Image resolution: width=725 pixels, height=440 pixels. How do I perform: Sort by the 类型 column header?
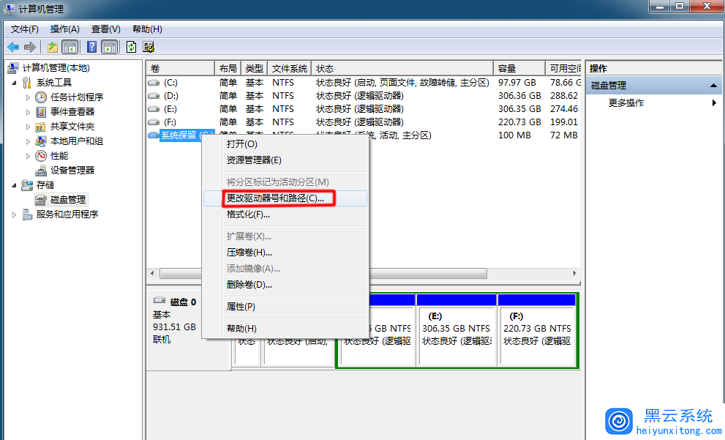coord(254,69)
